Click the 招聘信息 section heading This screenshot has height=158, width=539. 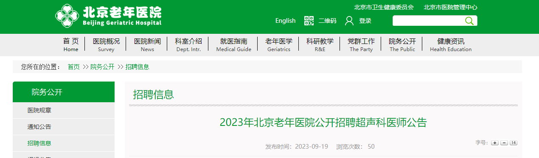point(154,95)
